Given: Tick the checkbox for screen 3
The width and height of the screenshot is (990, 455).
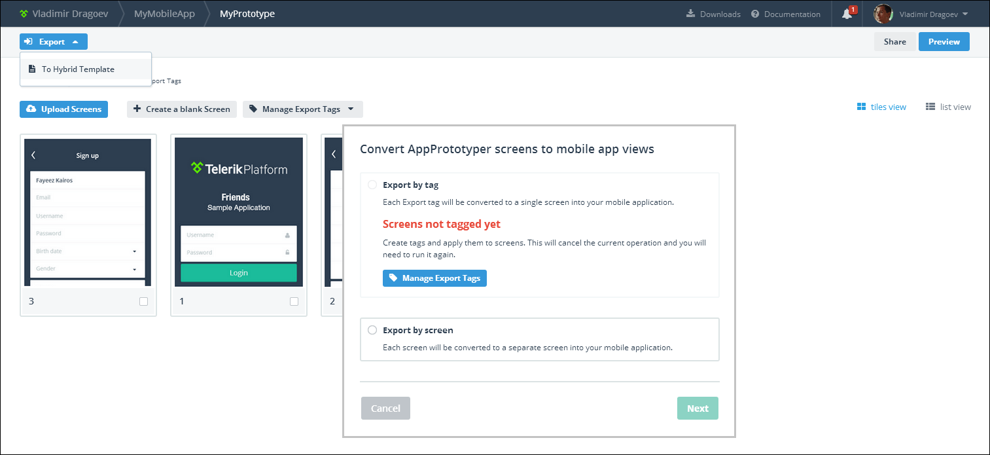Looking at the screenshot, I should point(143,301).
